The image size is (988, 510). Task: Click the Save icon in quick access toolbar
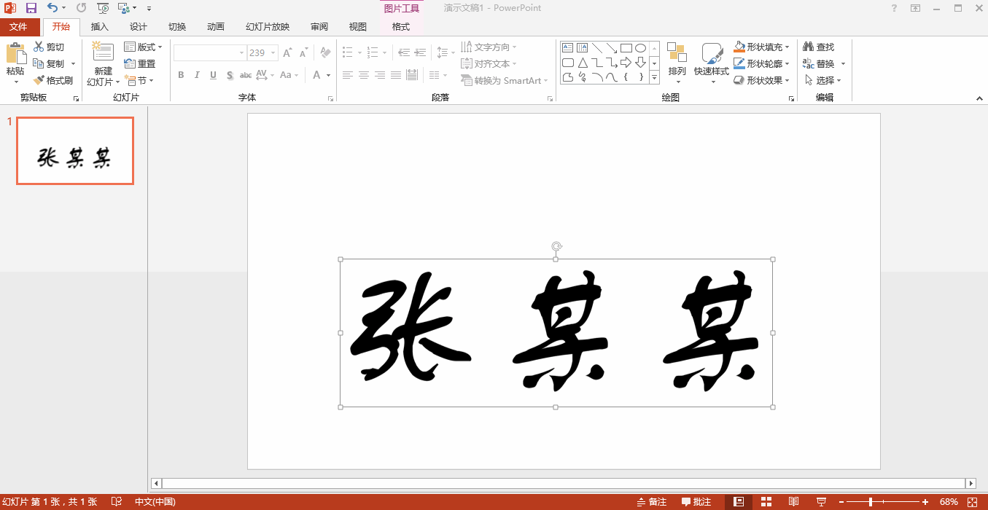point(31,8)
